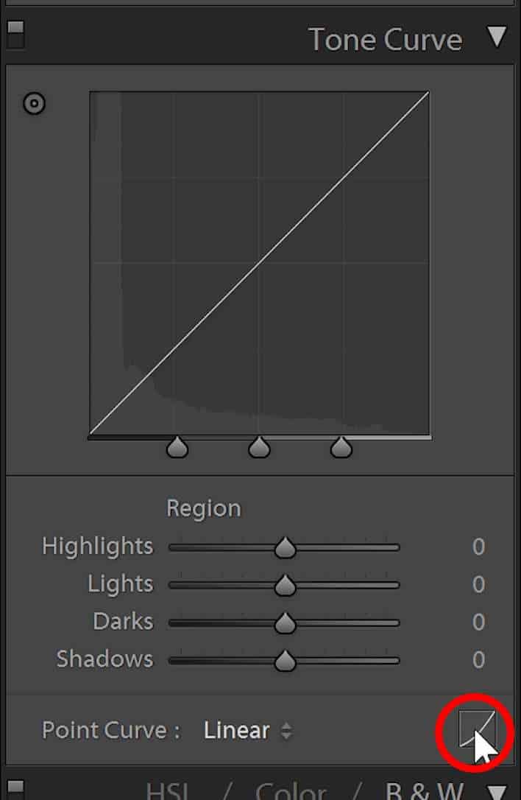The image size is (521, 800).
Task: Switch to the Color tab
Action: point(291,792)
